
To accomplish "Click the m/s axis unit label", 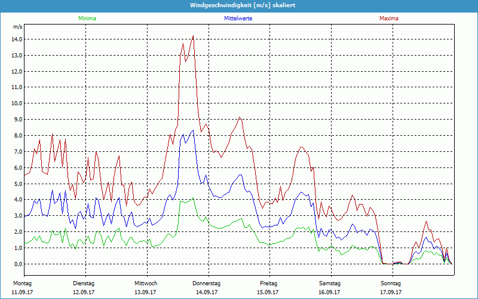I will [x=17, y=27].
